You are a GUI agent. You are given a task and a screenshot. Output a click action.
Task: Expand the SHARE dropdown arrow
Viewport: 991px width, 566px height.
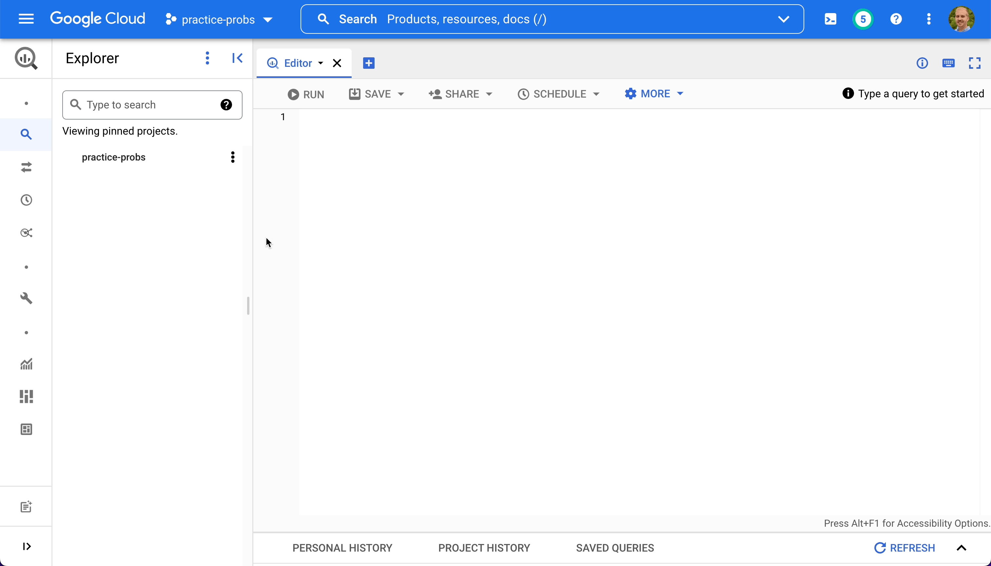489,94
